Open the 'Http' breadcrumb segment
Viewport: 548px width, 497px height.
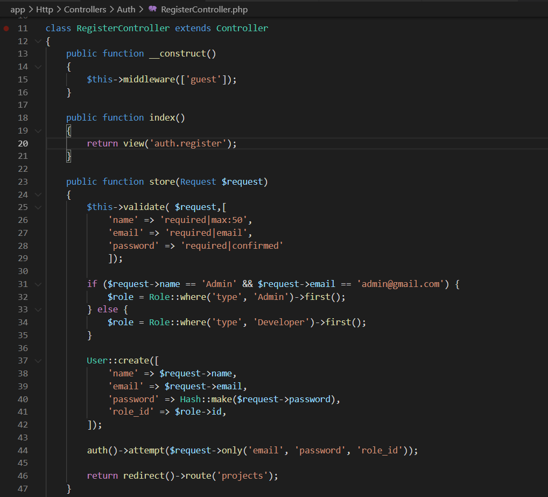45,9
